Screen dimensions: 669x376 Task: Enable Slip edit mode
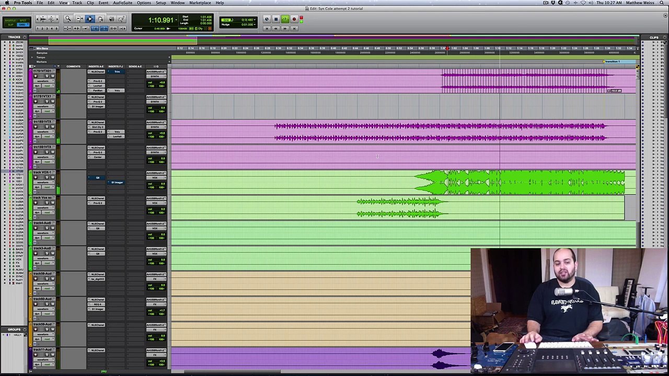(10, 25)
